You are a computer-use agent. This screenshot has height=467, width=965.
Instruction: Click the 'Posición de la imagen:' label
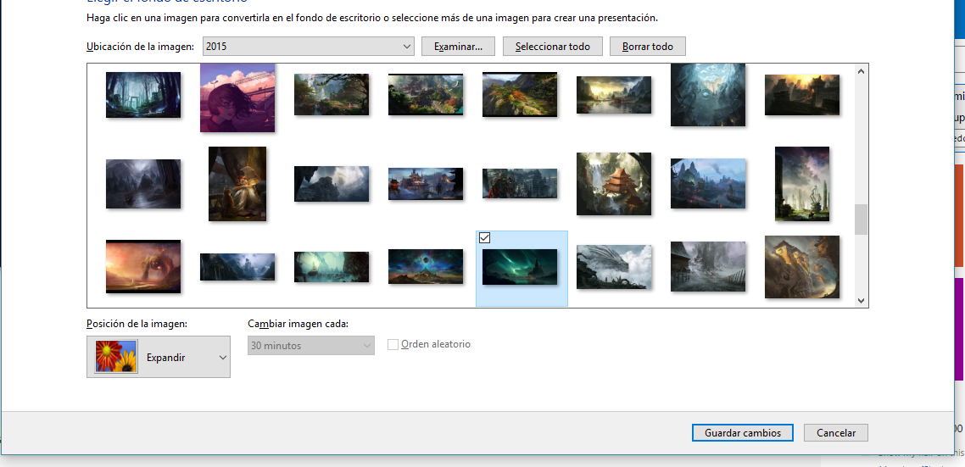pyautogui.click(x=137, y=324)
